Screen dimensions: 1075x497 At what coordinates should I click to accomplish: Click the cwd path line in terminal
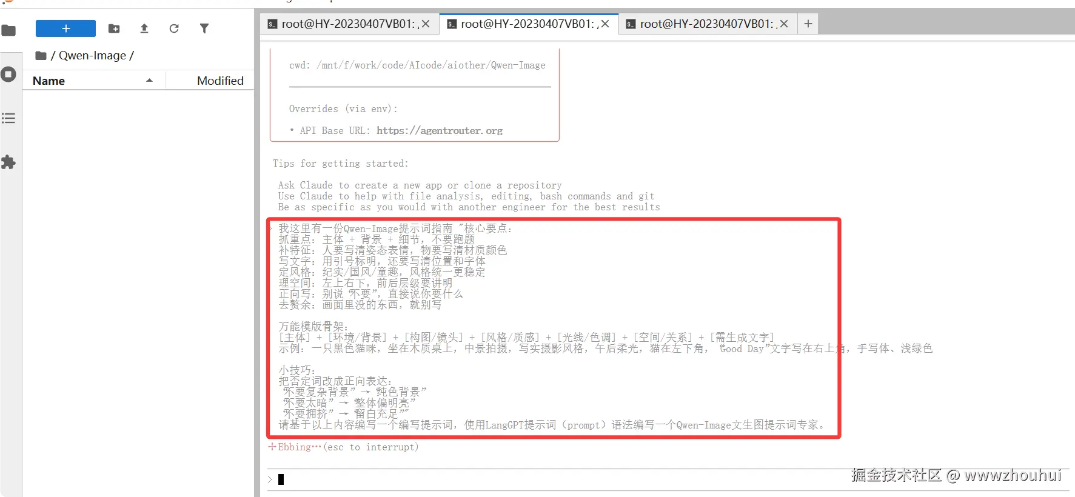tap(417, 65)
